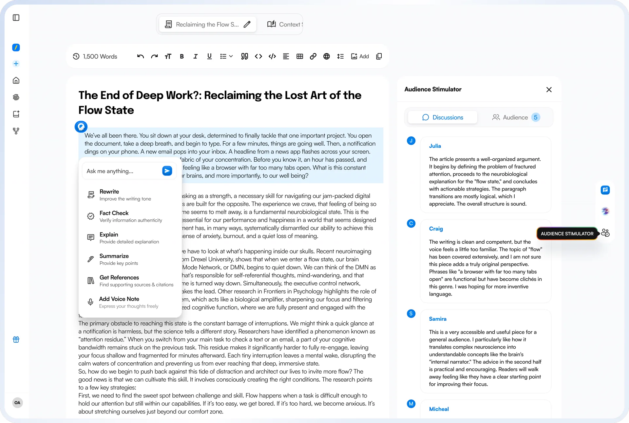Insert a block quote
The image size is (629, 423).
point(245,56)
